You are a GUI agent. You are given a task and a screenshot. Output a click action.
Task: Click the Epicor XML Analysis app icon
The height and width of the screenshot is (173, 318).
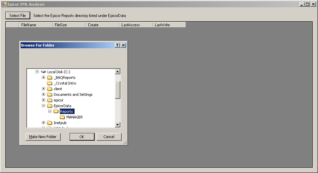point(4,4)
